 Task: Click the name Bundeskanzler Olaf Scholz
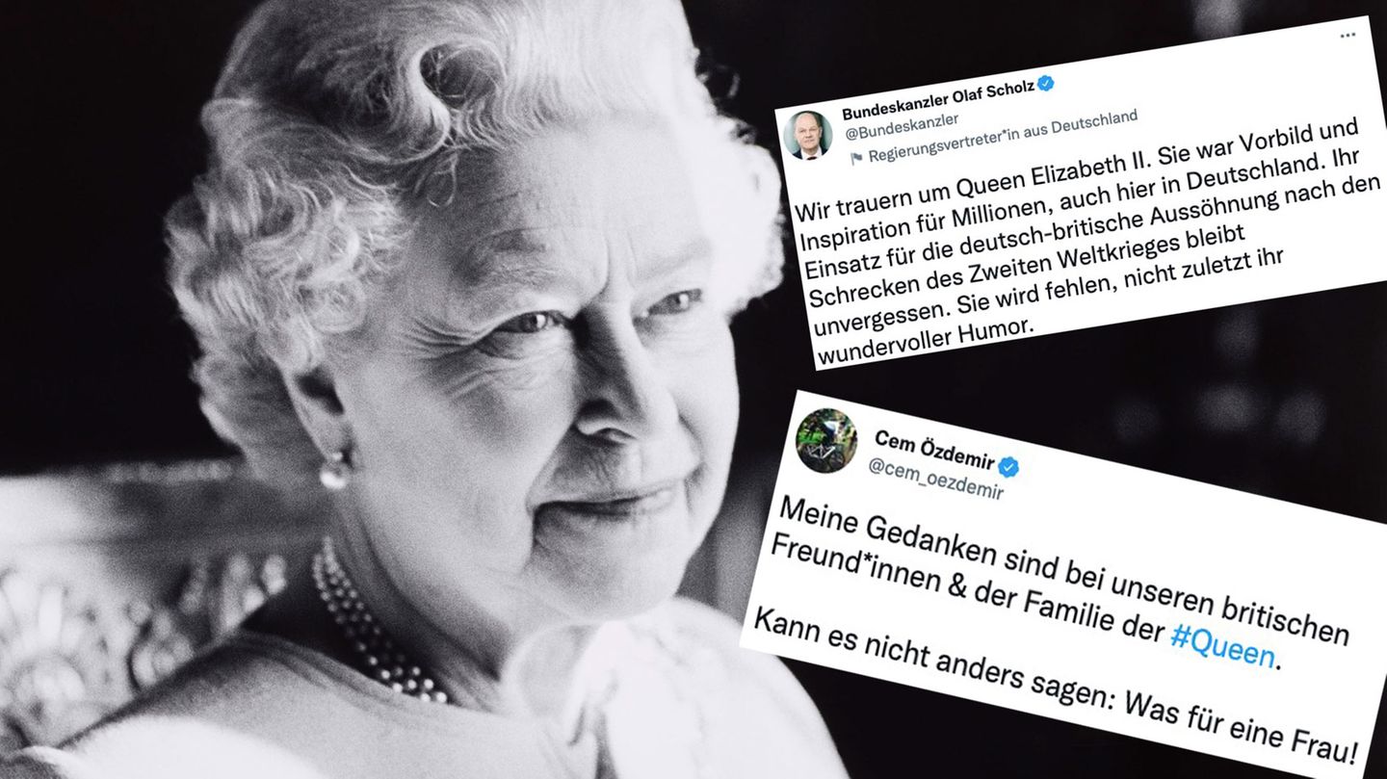pyautogui.click(x=937, y=95)
